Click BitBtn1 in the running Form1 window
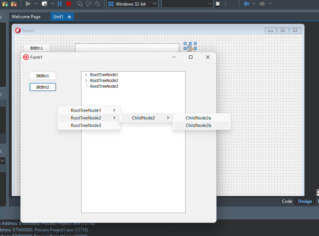319x236 pixels. point(43,76)
